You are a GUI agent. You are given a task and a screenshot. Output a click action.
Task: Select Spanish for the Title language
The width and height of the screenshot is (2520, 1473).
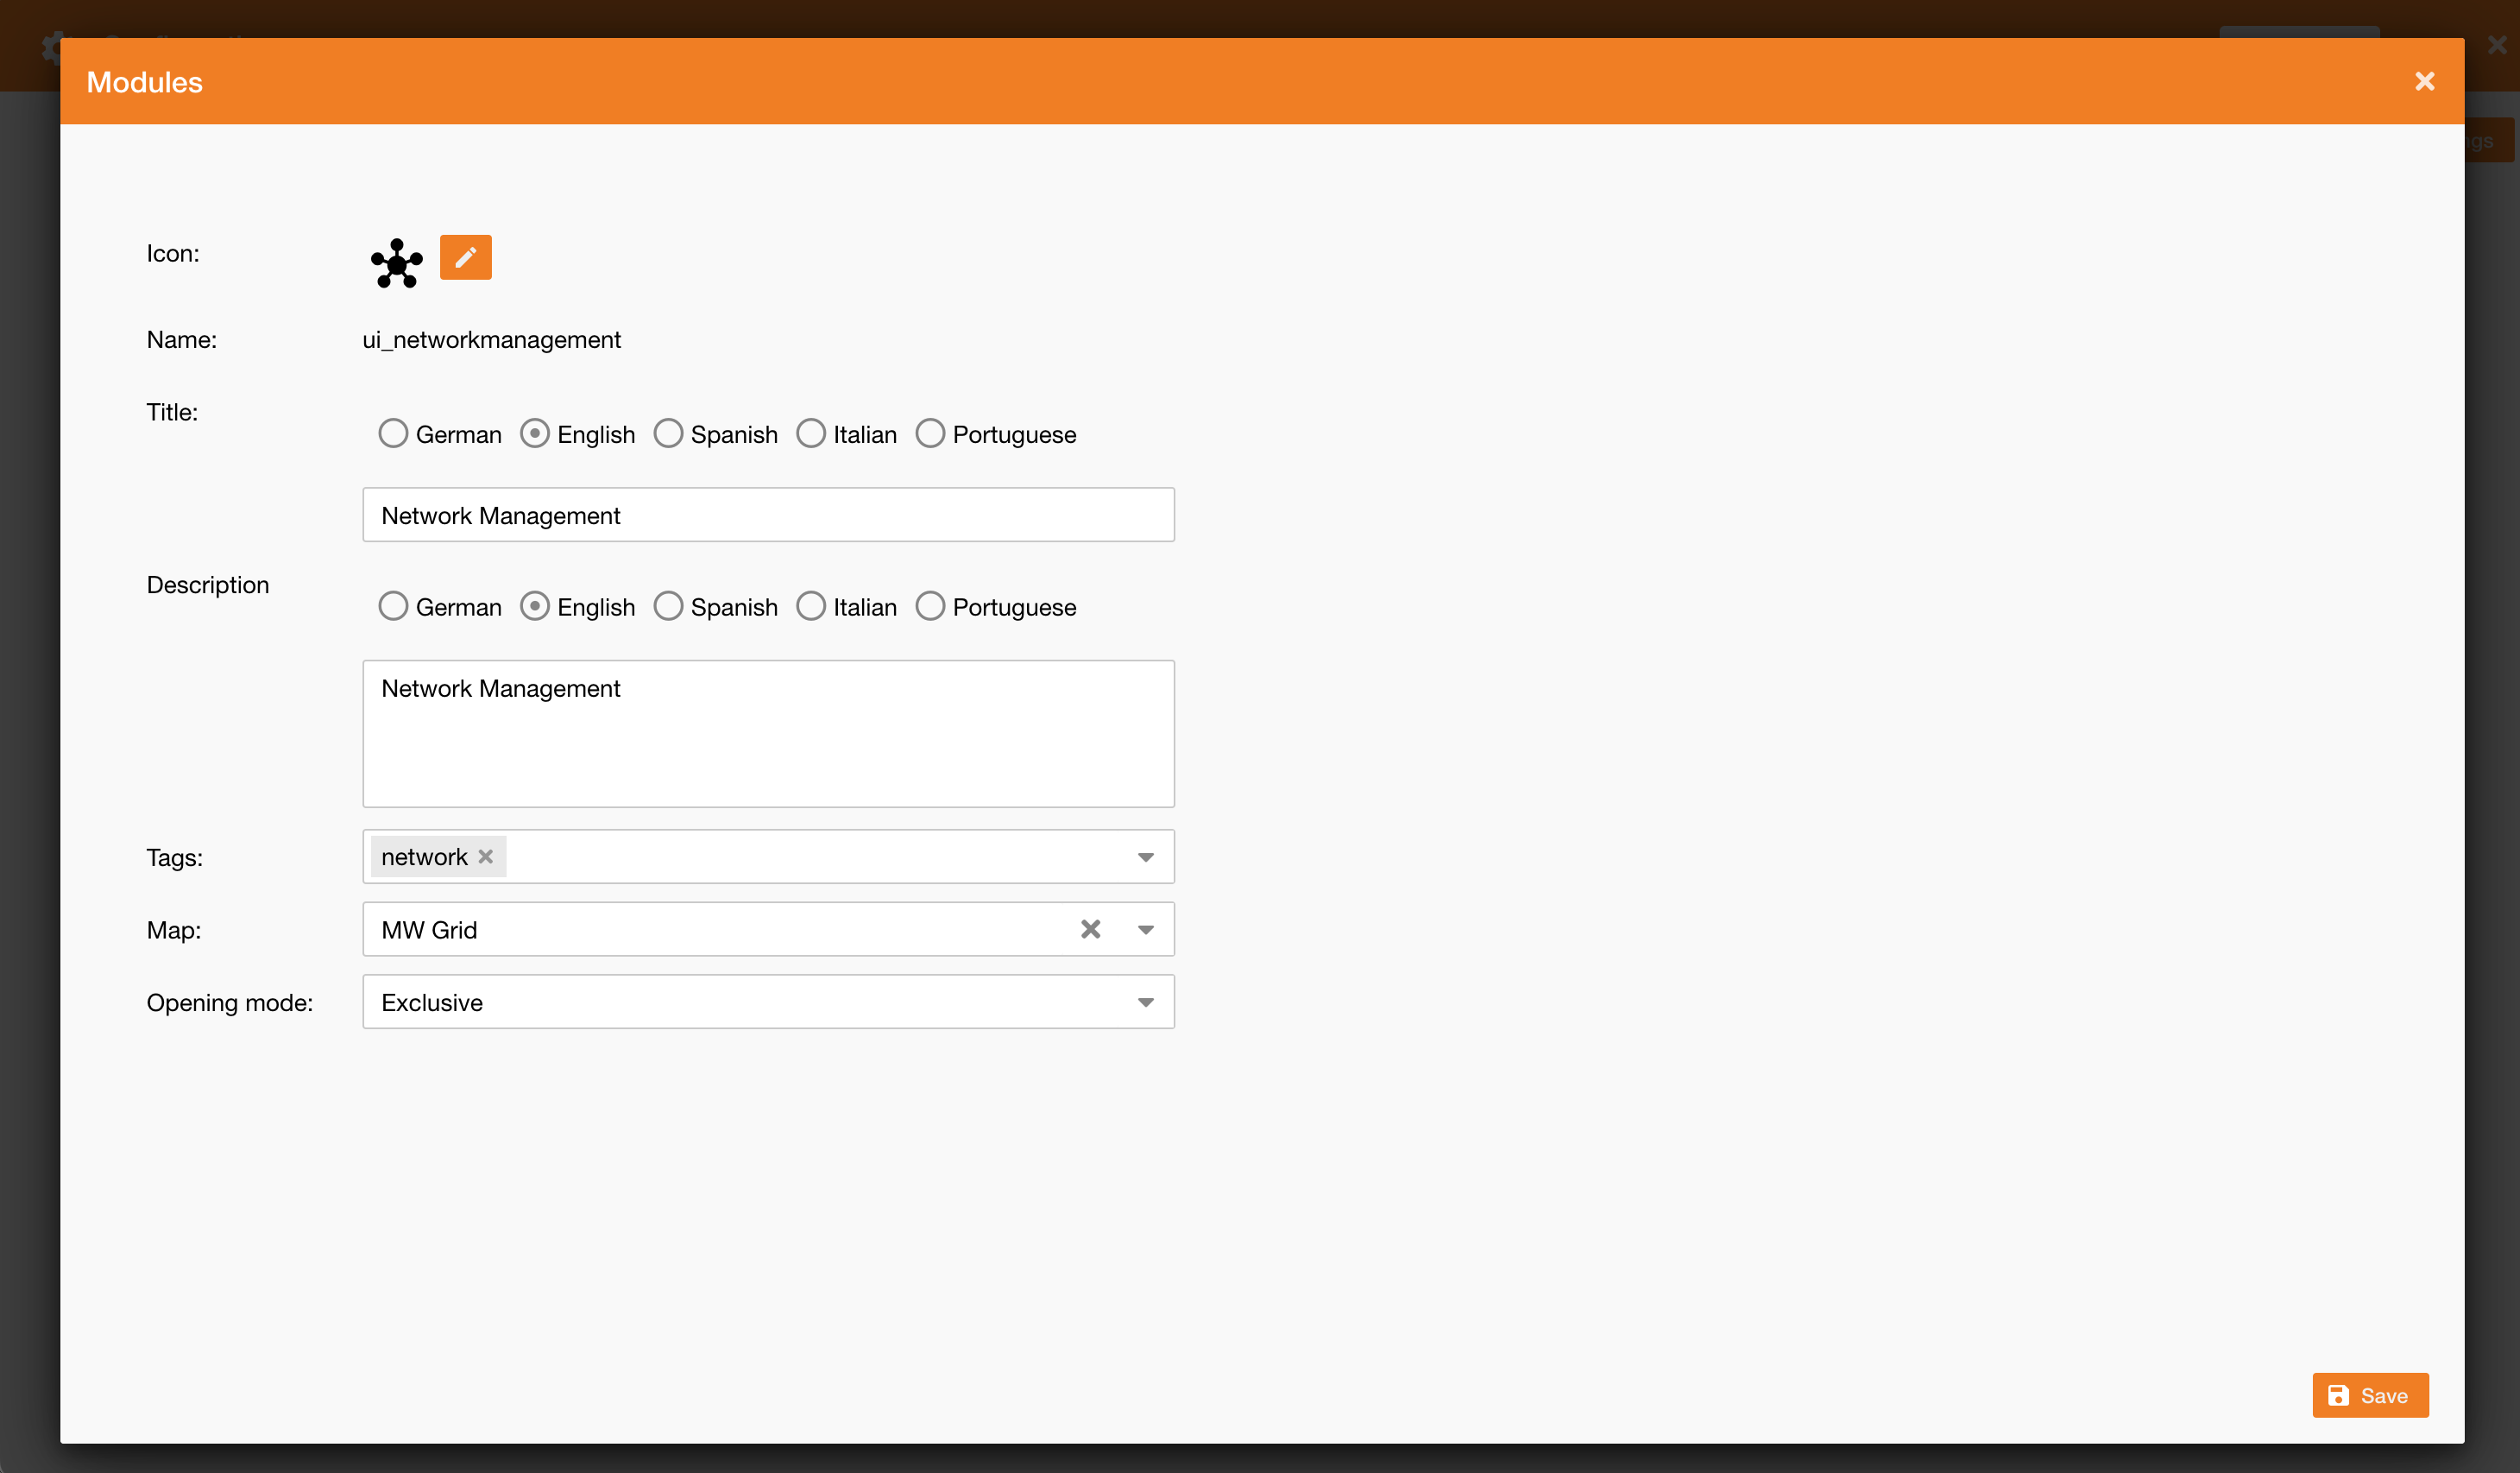[x=668, y=433]
